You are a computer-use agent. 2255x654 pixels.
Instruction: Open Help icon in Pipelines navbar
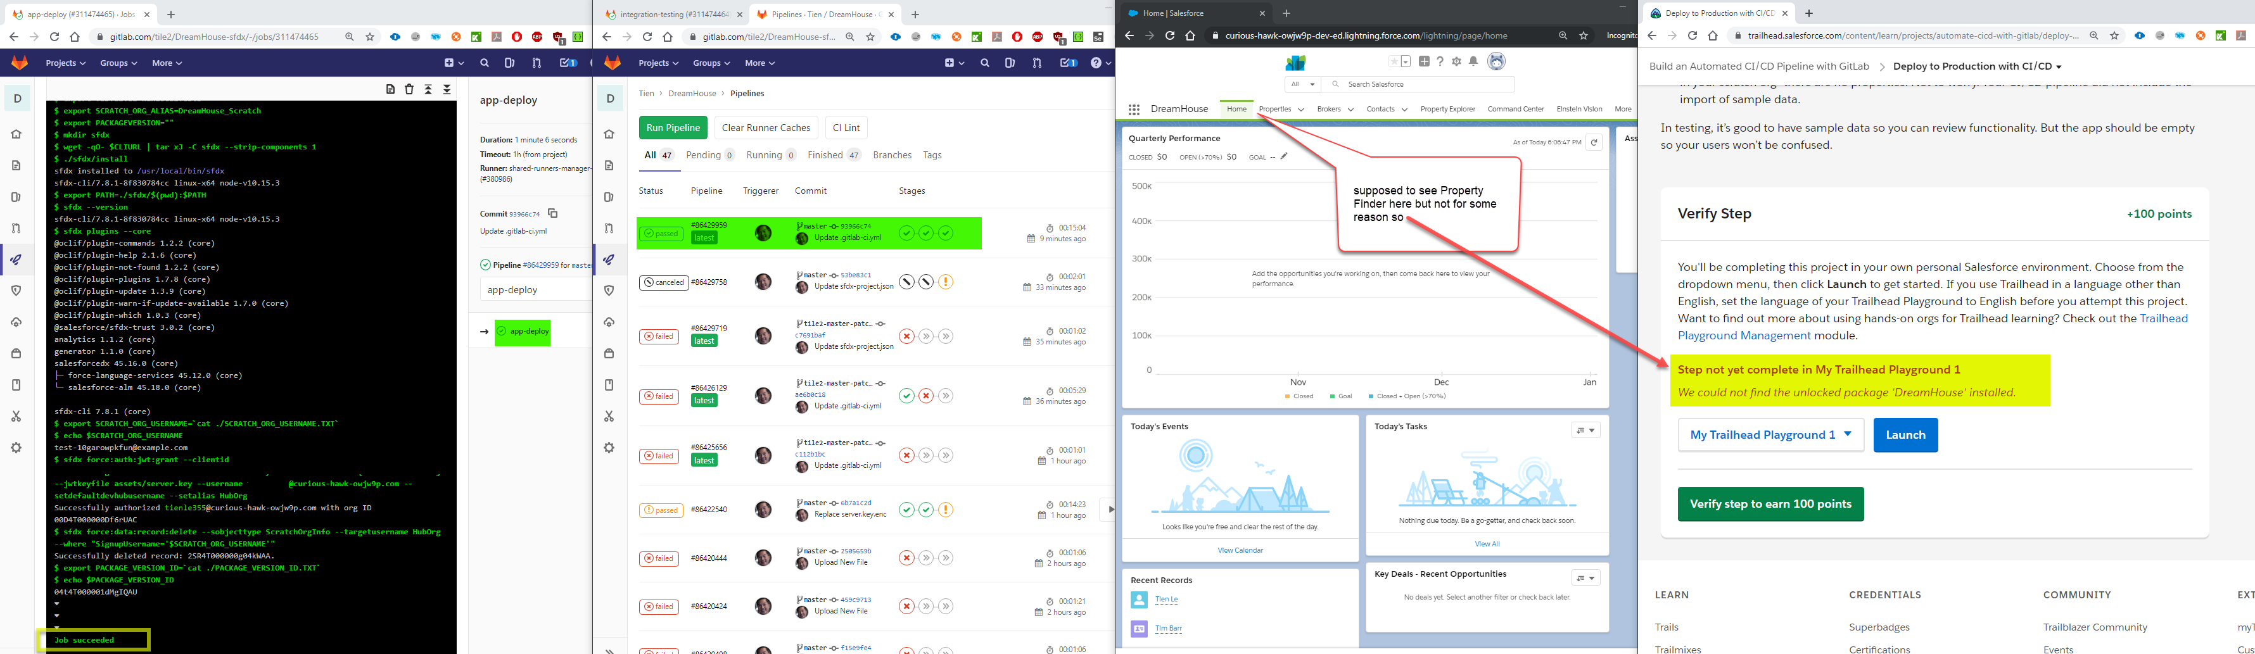1100,63
